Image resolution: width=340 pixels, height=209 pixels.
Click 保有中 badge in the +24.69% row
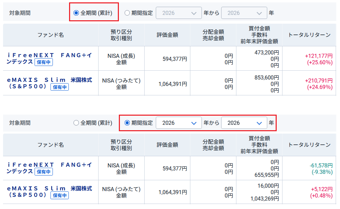coord(60,87)
